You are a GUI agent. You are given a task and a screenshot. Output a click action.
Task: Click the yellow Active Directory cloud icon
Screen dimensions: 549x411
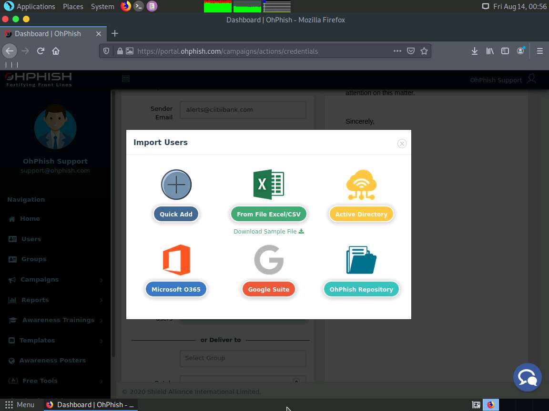coord(361,185)
